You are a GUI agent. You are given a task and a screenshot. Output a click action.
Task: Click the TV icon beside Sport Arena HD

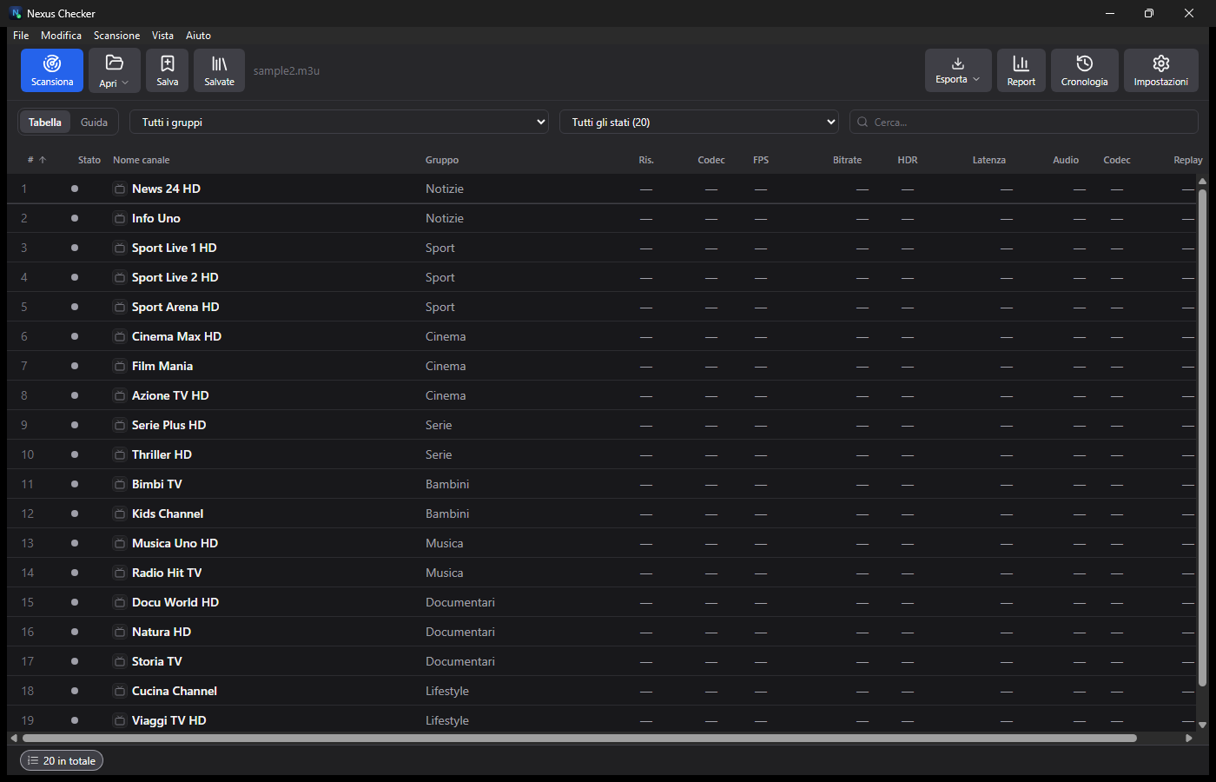pyautogui.click(x=120, y=307)
